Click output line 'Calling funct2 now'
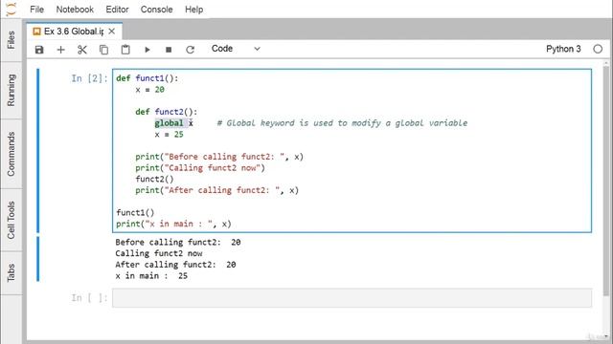This screenshot has height=344, width=613. [x=159, y=253]
